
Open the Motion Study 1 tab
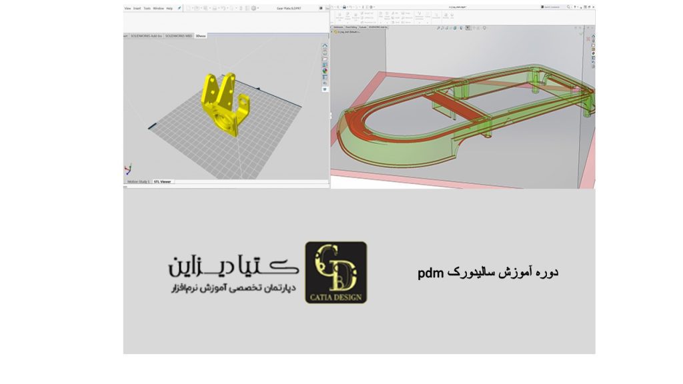[139, 181]
